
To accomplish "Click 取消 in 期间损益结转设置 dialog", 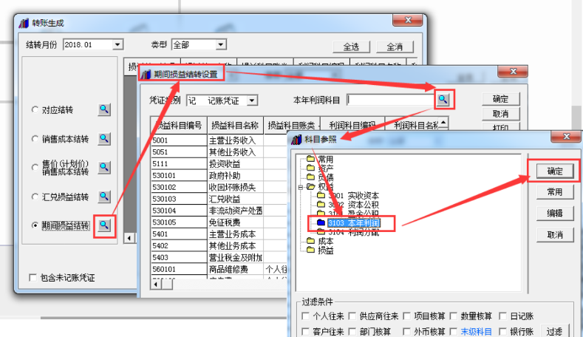I will pos(500,114).
